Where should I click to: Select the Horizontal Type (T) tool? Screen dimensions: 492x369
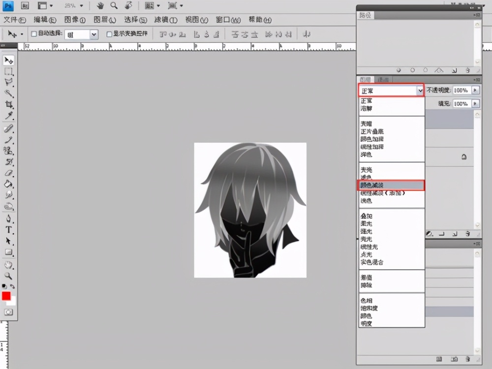click(9, 230)
